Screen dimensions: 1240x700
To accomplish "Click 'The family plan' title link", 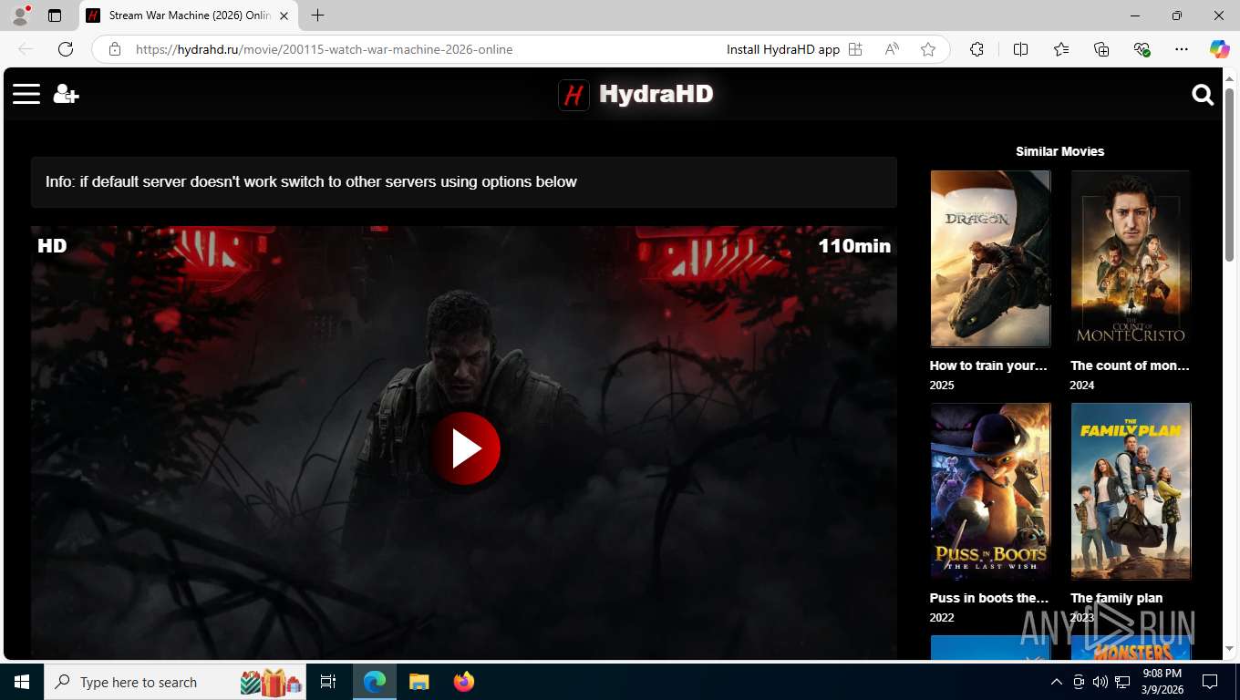I will tap(1116, 598).
